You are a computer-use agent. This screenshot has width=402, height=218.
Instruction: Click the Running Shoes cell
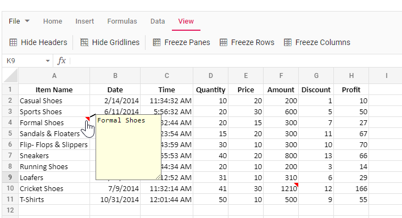pos(54,167)
